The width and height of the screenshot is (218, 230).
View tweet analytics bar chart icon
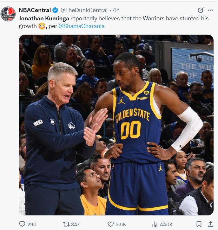(155, 224)
